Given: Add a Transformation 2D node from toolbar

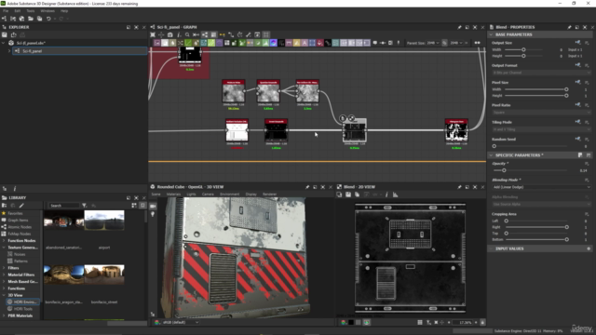Looking at the screenshot, I should [312, 43].
